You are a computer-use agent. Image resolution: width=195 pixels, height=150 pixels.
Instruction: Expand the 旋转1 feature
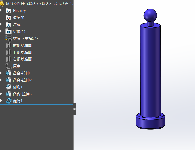click(x=1, y=101)
